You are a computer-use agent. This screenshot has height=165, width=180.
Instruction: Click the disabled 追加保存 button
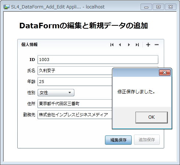click(x=147, y=140)
